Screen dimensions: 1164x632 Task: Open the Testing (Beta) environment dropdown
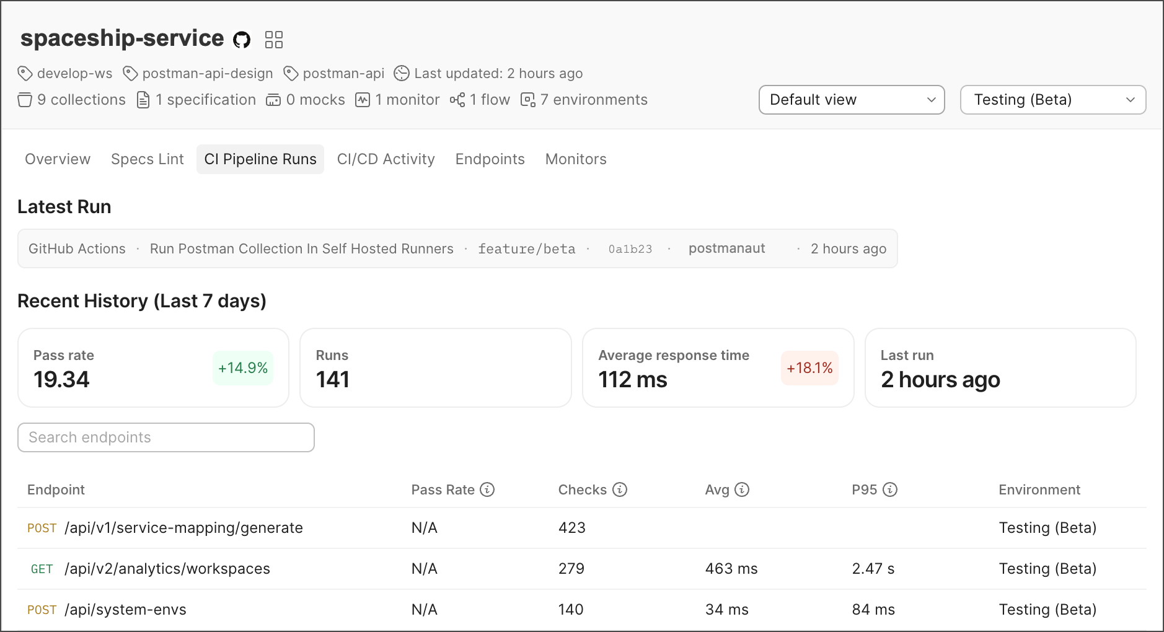click(1052, 100)
